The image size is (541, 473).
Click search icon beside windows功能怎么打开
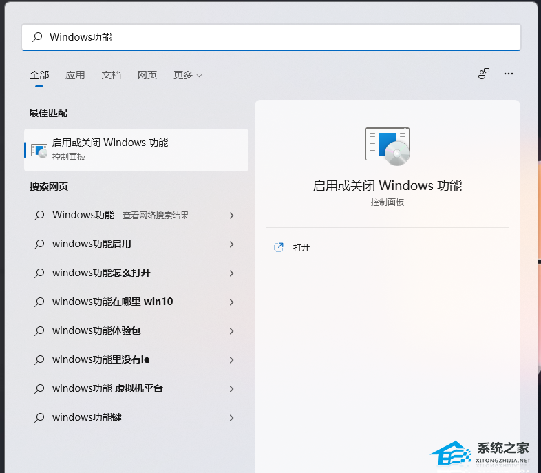click(x=39, y=273)
